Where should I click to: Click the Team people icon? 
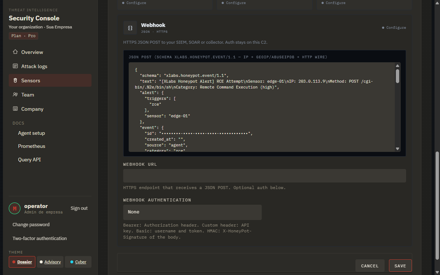coord(15,95)
